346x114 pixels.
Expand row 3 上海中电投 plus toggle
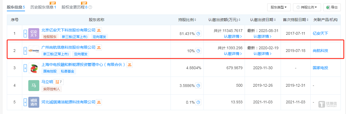(25, 68)
